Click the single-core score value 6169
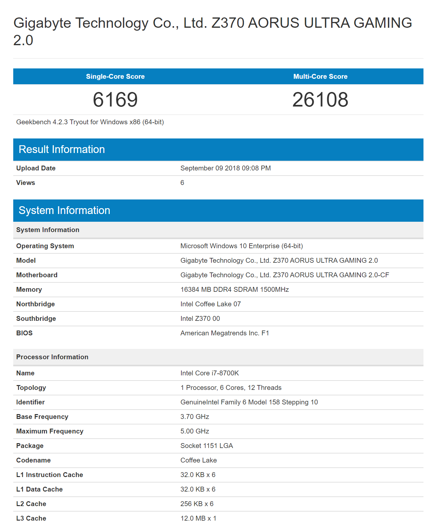Screen dimensions: 438x529 [x=115, y=99]
